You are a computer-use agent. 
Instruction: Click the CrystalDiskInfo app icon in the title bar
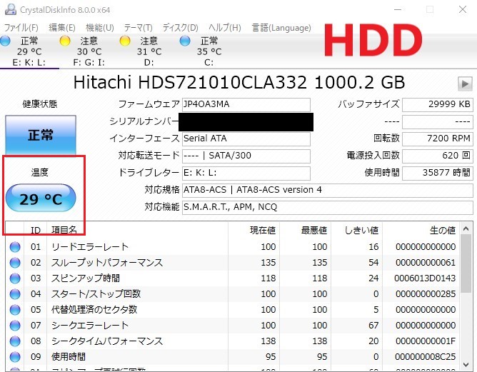coord(10,9)
